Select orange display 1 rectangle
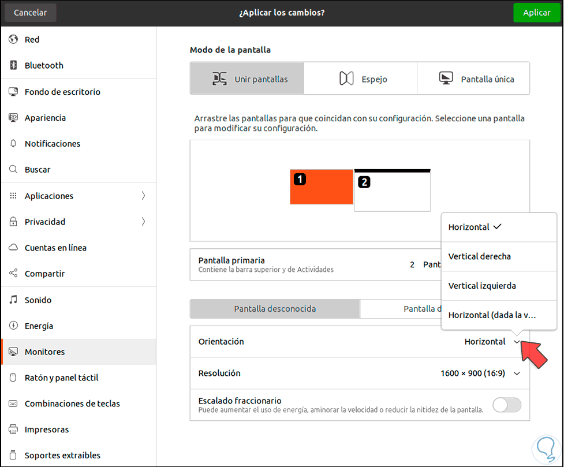Viewport: 564px width, 467px height. [x=322, y=187]
